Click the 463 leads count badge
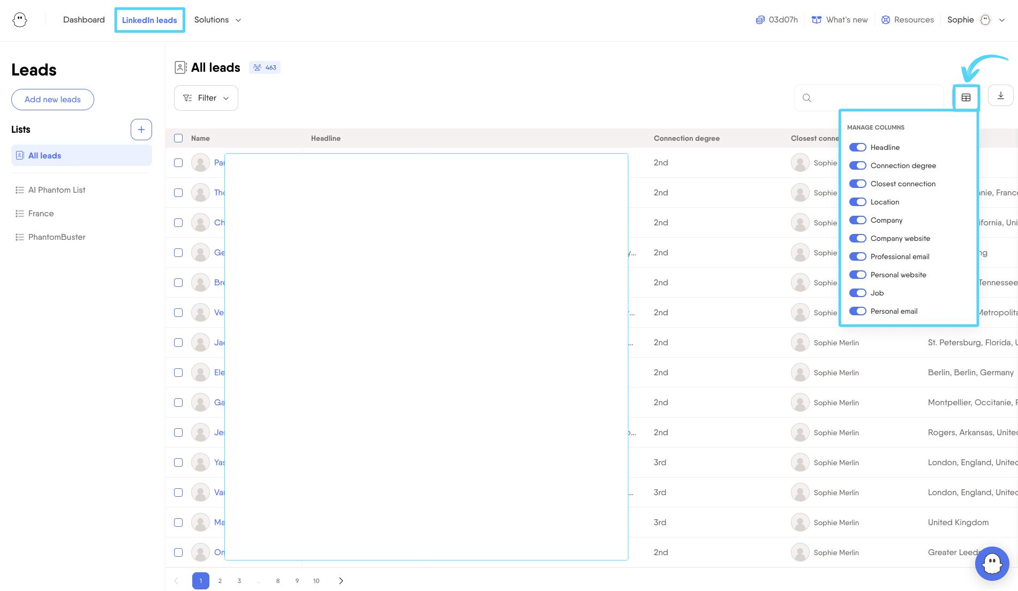 click(x=265, y=67)
